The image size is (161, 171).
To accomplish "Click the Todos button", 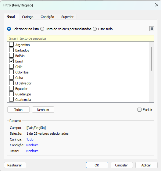I will pos(18,110).
